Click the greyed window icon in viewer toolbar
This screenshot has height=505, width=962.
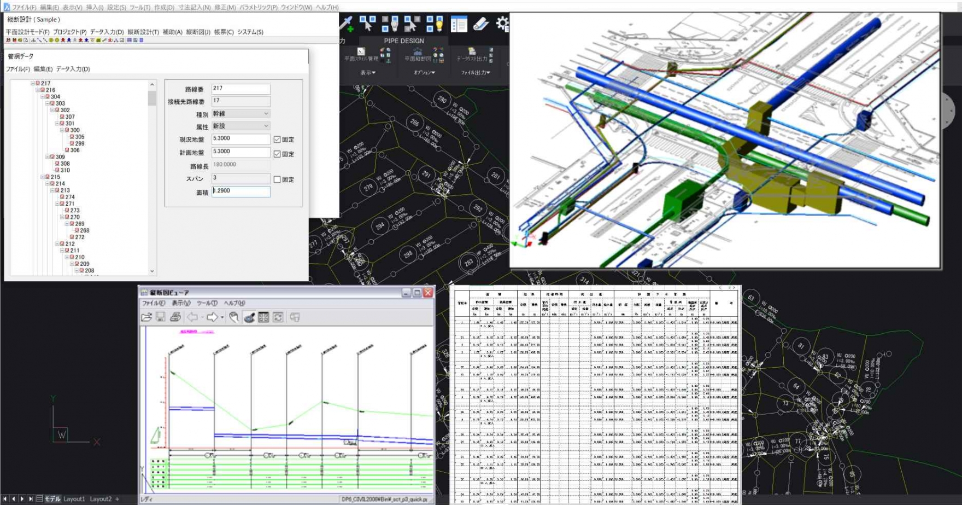click(x=295, y=317)
